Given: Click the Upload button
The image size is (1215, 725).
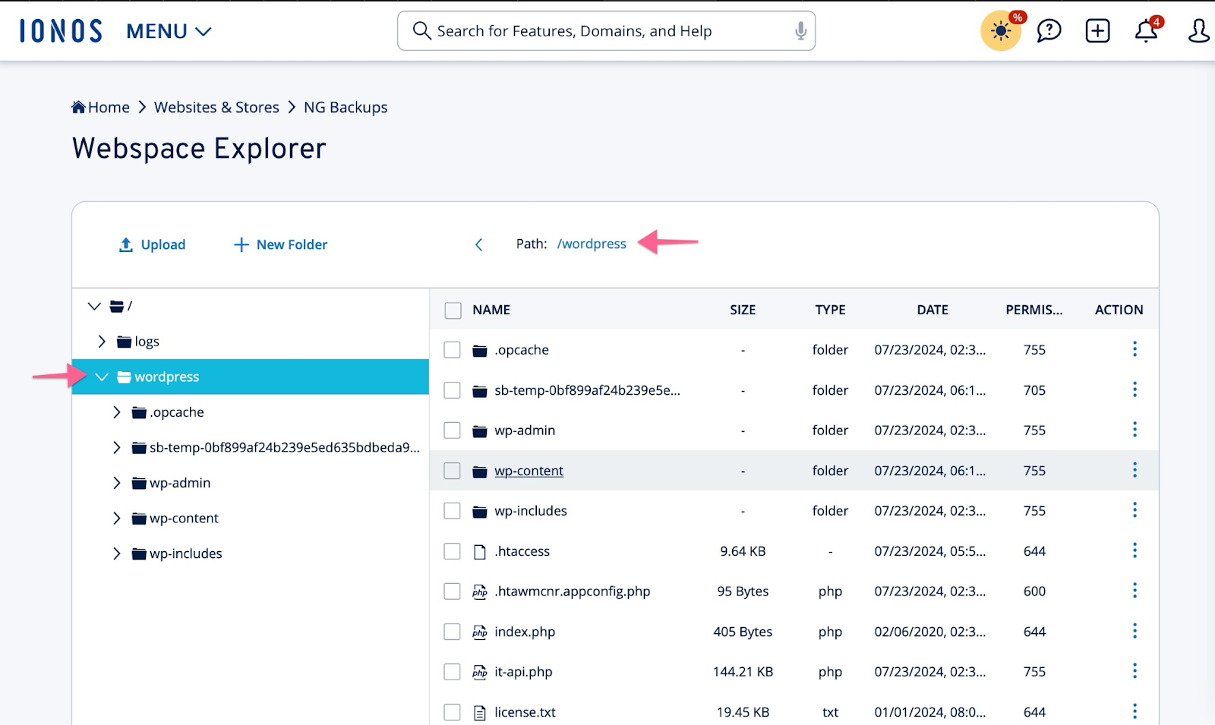Looking at the screenshot, I should pos(153,244).
